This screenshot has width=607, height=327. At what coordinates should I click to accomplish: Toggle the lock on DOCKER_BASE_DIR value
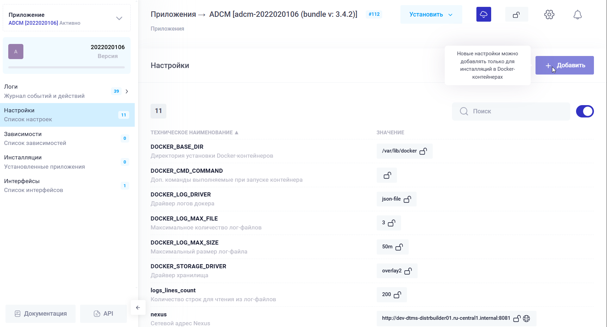point(423,151)
